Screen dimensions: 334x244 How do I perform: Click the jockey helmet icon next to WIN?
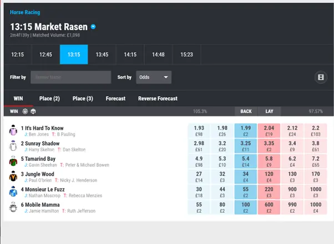(x=33, y=111)
